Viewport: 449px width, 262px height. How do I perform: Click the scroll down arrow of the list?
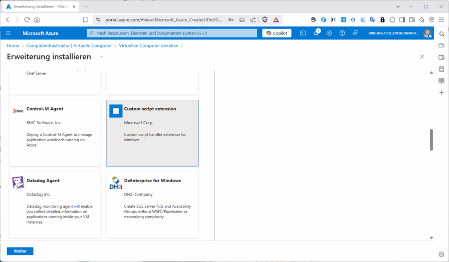431,238
